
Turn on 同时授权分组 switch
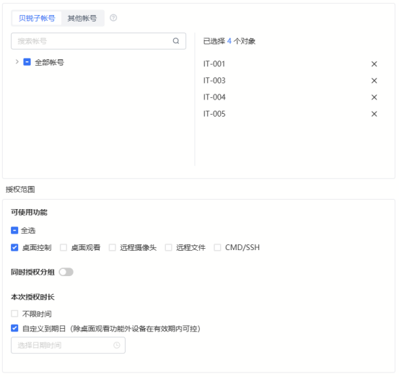point(66,272)
